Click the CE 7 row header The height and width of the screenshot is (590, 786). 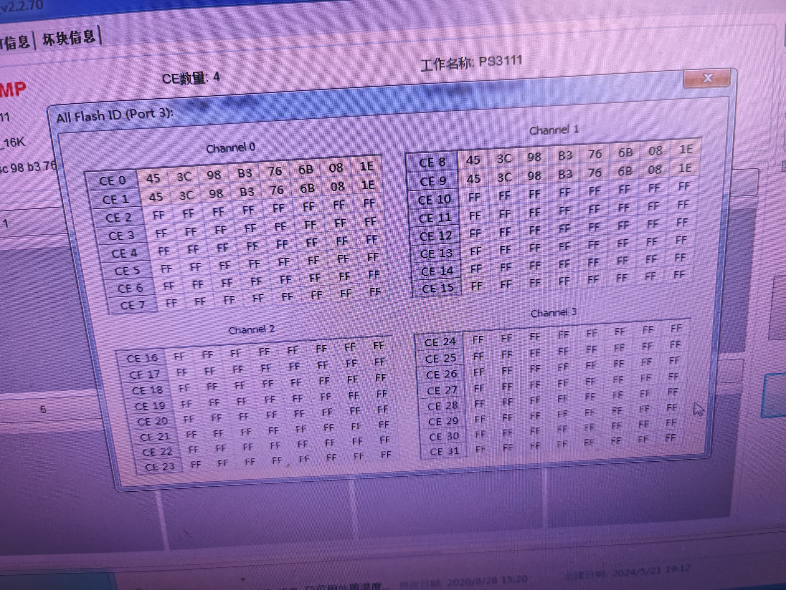[132, 305]
